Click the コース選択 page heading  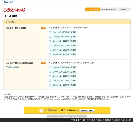10,16
